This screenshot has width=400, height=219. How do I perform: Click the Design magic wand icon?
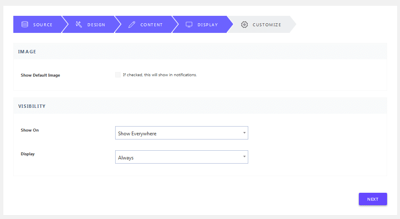click(79, 24)
